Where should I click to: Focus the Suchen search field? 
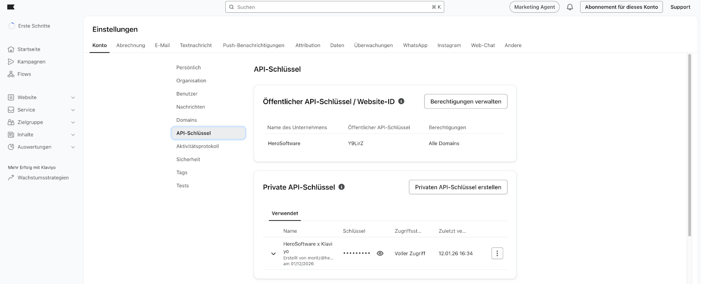pos(335,7)
